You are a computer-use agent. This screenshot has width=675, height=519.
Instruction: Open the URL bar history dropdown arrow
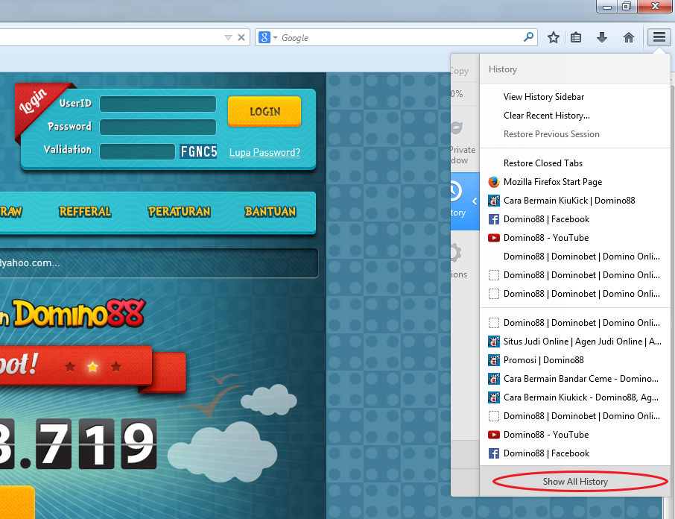(x=228, y=38)
